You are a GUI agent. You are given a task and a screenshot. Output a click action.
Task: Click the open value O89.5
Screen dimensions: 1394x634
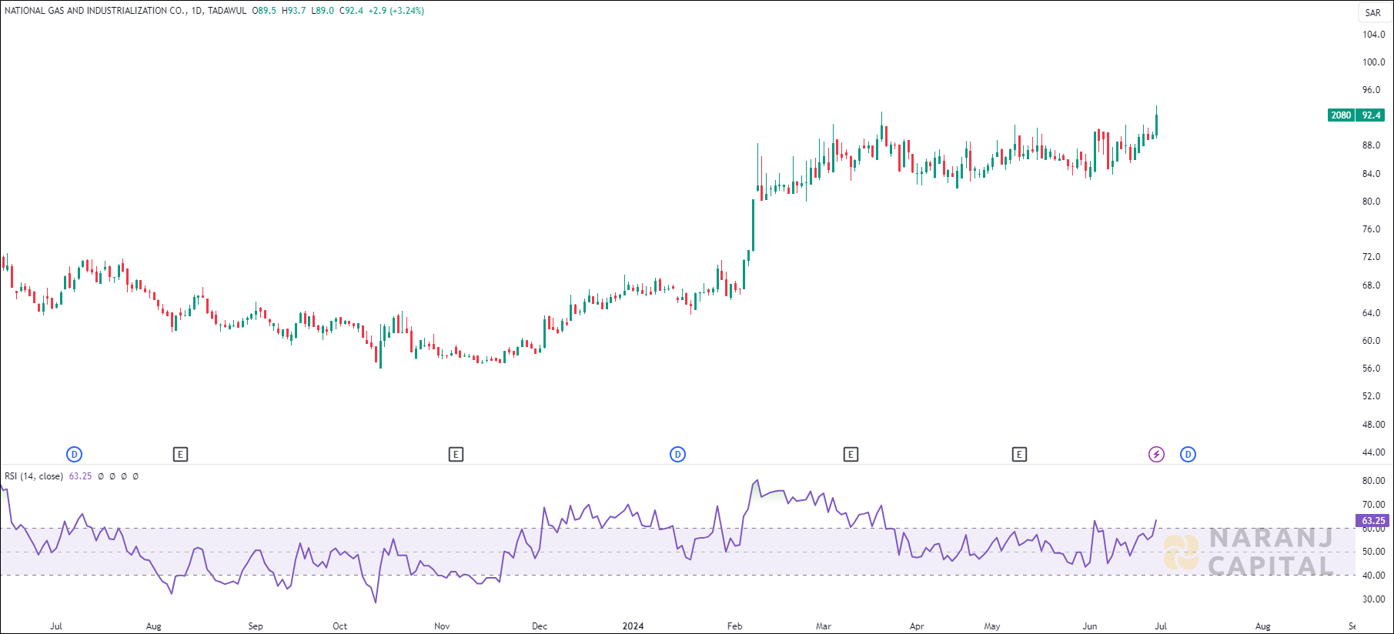(x=264, y=11)
